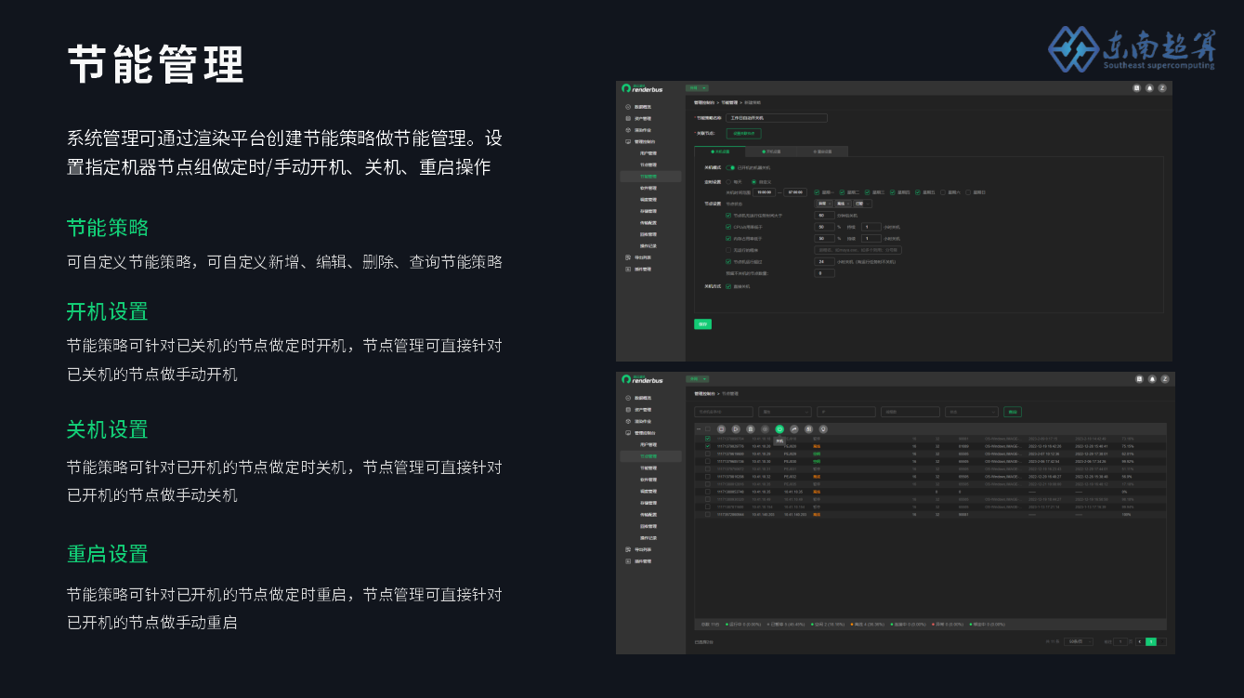The width and height of the screenshot is (1244, 698).
Task: Switch to the 关机设置 tab
Action: coord(720,151)
